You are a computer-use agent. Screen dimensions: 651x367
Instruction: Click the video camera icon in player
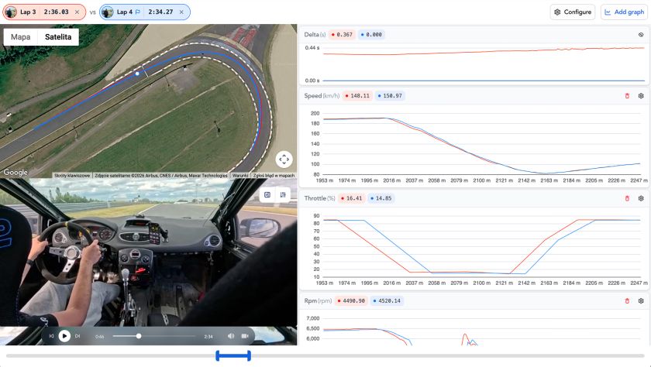(245, 336)
